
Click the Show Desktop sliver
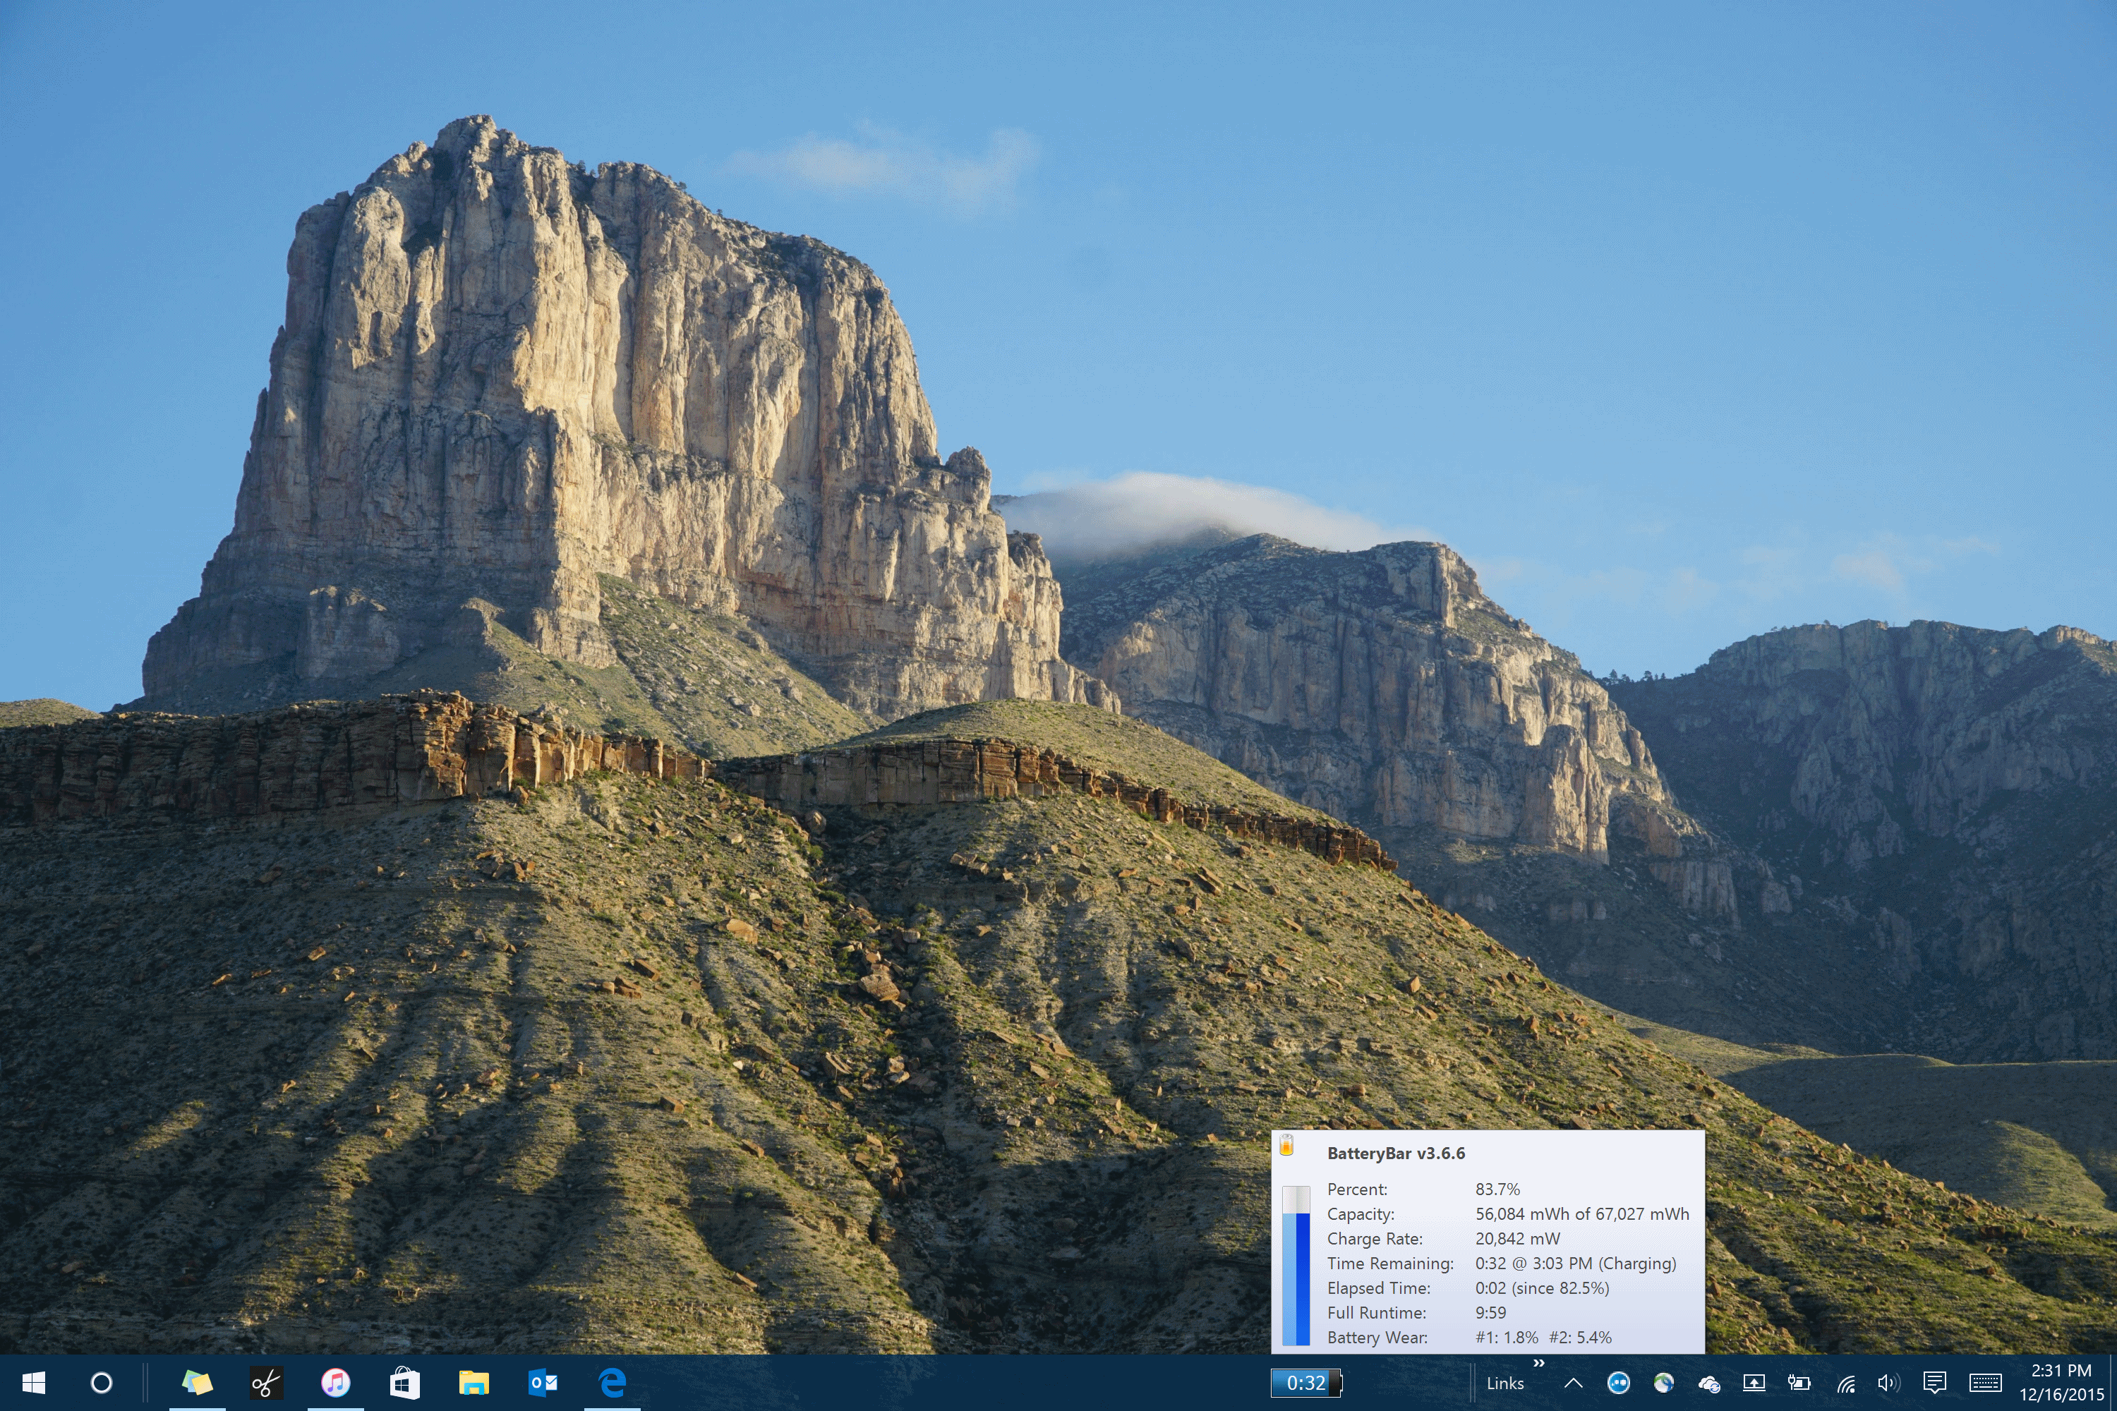point(2113,1383)
